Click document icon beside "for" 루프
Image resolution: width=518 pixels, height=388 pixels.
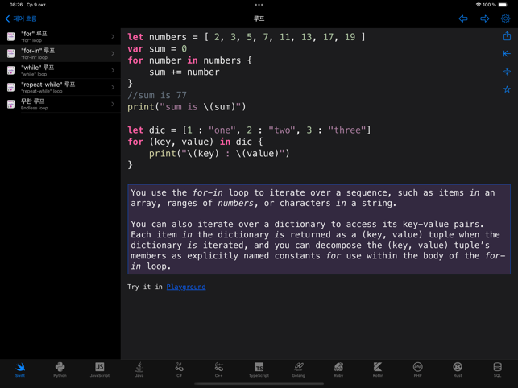click(11, 36)
